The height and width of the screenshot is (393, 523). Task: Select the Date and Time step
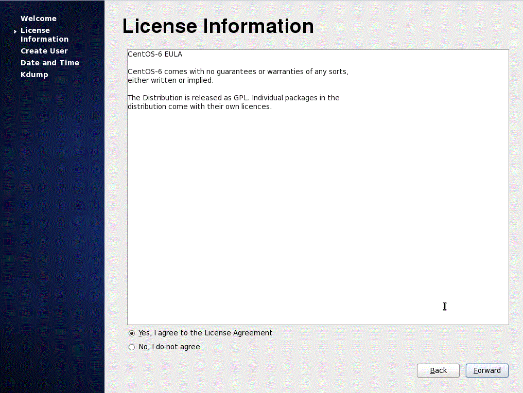click(x=49, y=63)
